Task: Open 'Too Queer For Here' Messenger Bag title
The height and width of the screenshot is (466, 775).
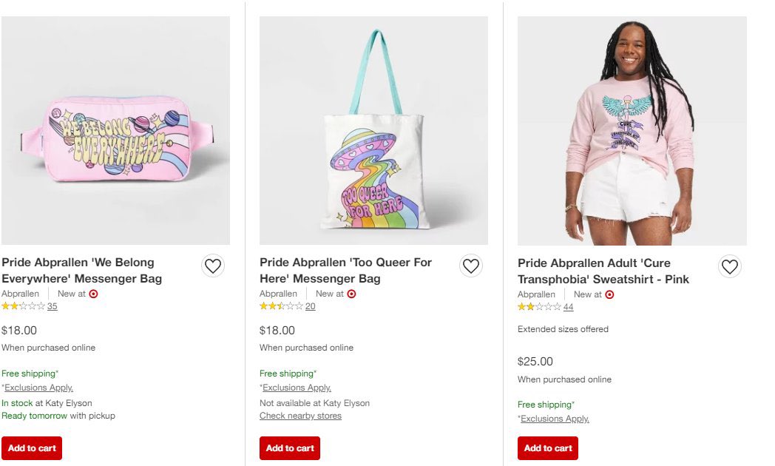Action: [345, 270]
